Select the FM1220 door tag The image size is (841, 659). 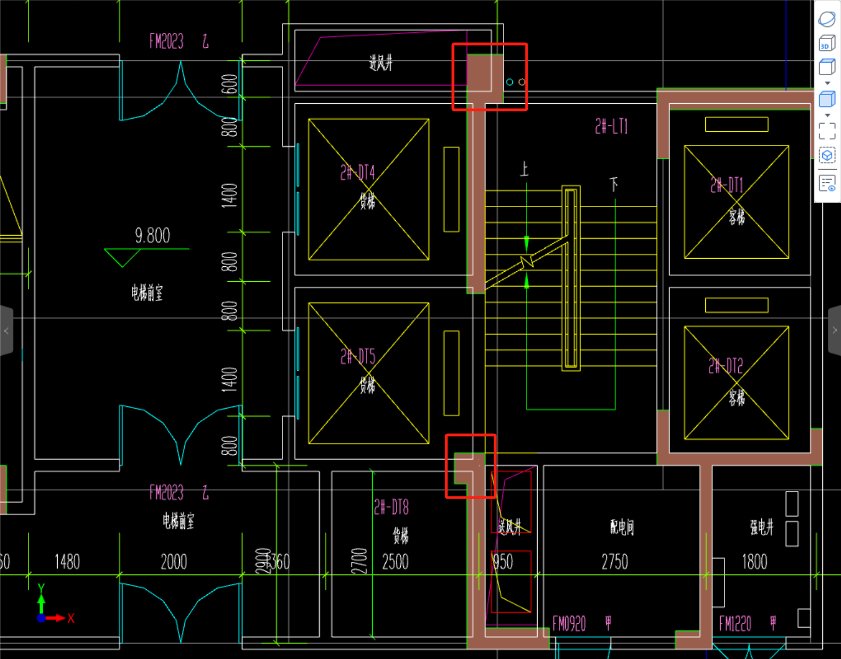[735, 623]
